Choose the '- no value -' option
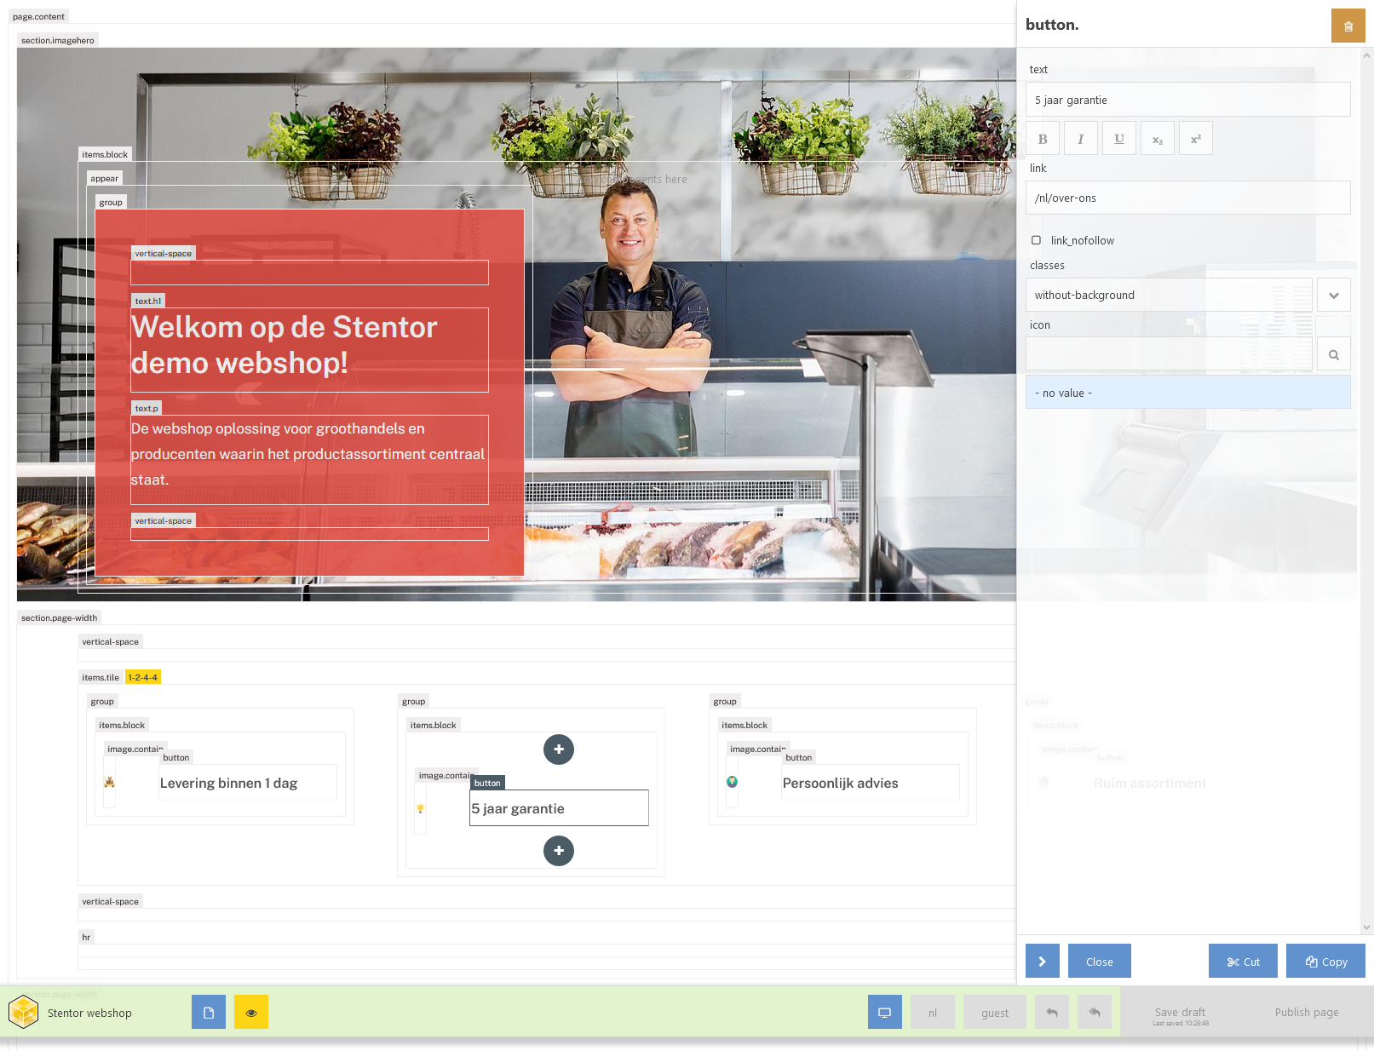 1187,393
